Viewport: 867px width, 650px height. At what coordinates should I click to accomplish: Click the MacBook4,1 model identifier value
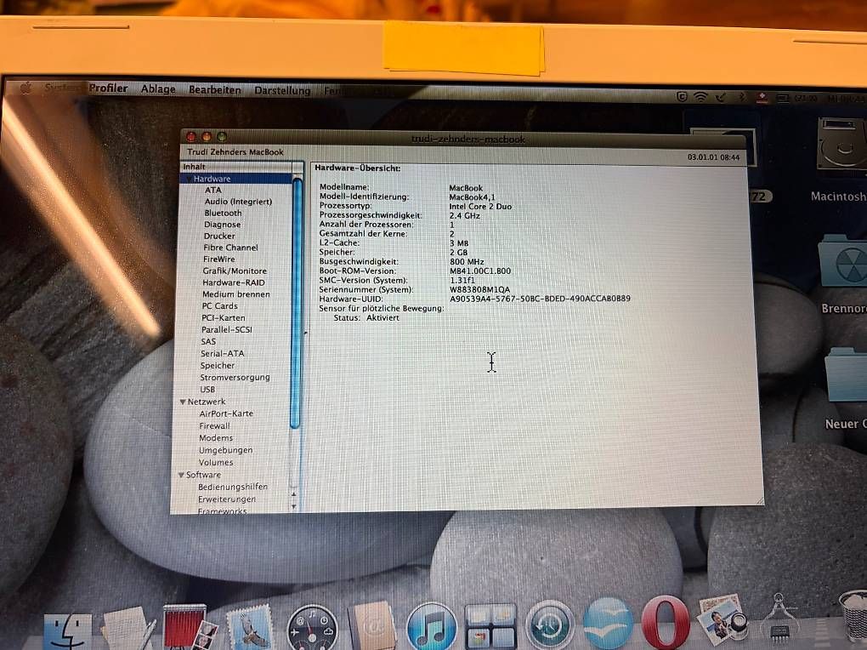pyautogui.click(x=473, y=197)
